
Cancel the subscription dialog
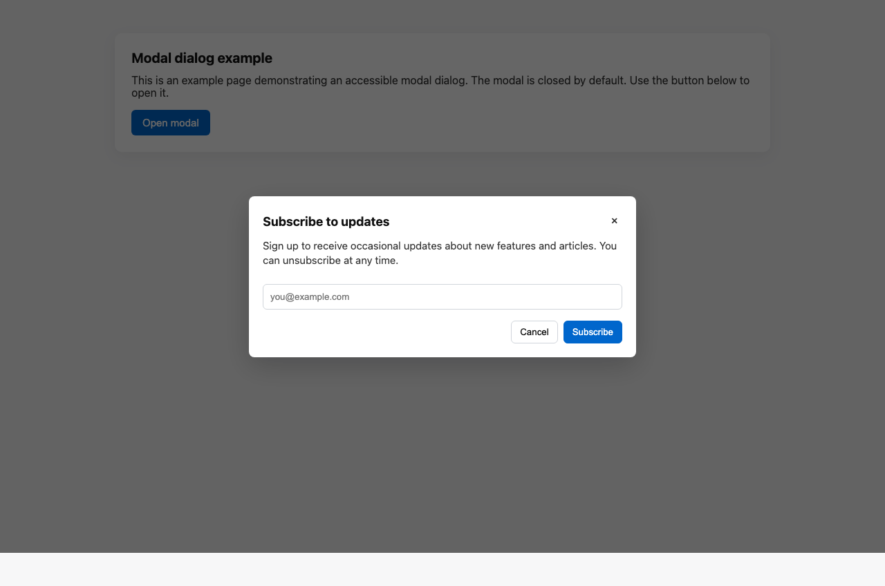[x=534, y=332]
